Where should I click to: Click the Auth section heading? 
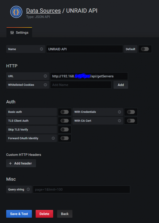coord(11,102)
